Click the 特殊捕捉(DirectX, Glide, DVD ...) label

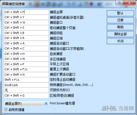click(x=71, y=85)
